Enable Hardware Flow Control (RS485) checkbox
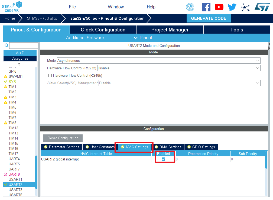This screenshot has height=200, width=273. point(50,76)
